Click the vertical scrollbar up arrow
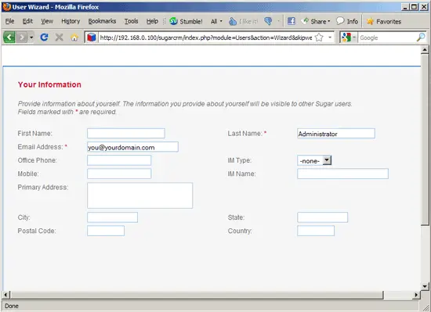Screen dimensions: 431x312 coord(425,49)
